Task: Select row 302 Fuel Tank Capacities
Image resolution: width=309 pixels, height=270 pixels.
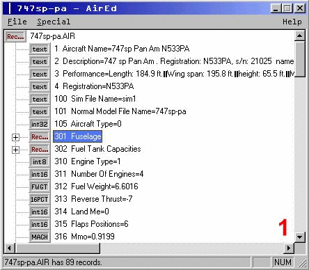Action: coord(97,149)
